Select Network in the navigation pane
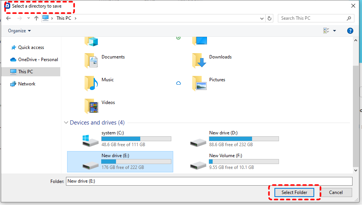The width and height of the screenshot is (362, 205). (x=23, y=84)
